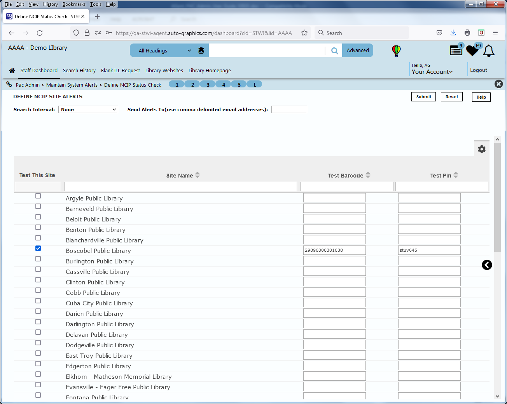Click the Boscobel Test Pin field
507x404 pixels.
pyautogui.click(x=429, y=250)
